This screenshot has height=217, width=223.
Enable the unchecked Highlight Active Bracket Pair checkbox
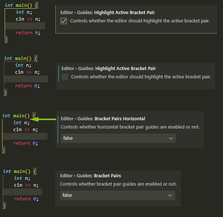click(65, 77)
